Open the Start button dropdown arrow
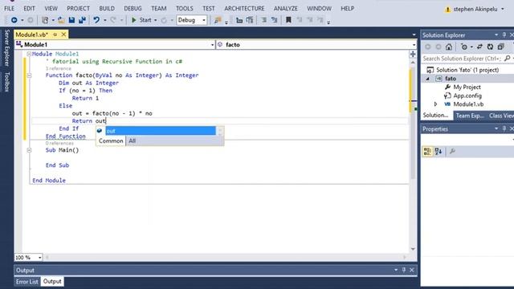 155,20
